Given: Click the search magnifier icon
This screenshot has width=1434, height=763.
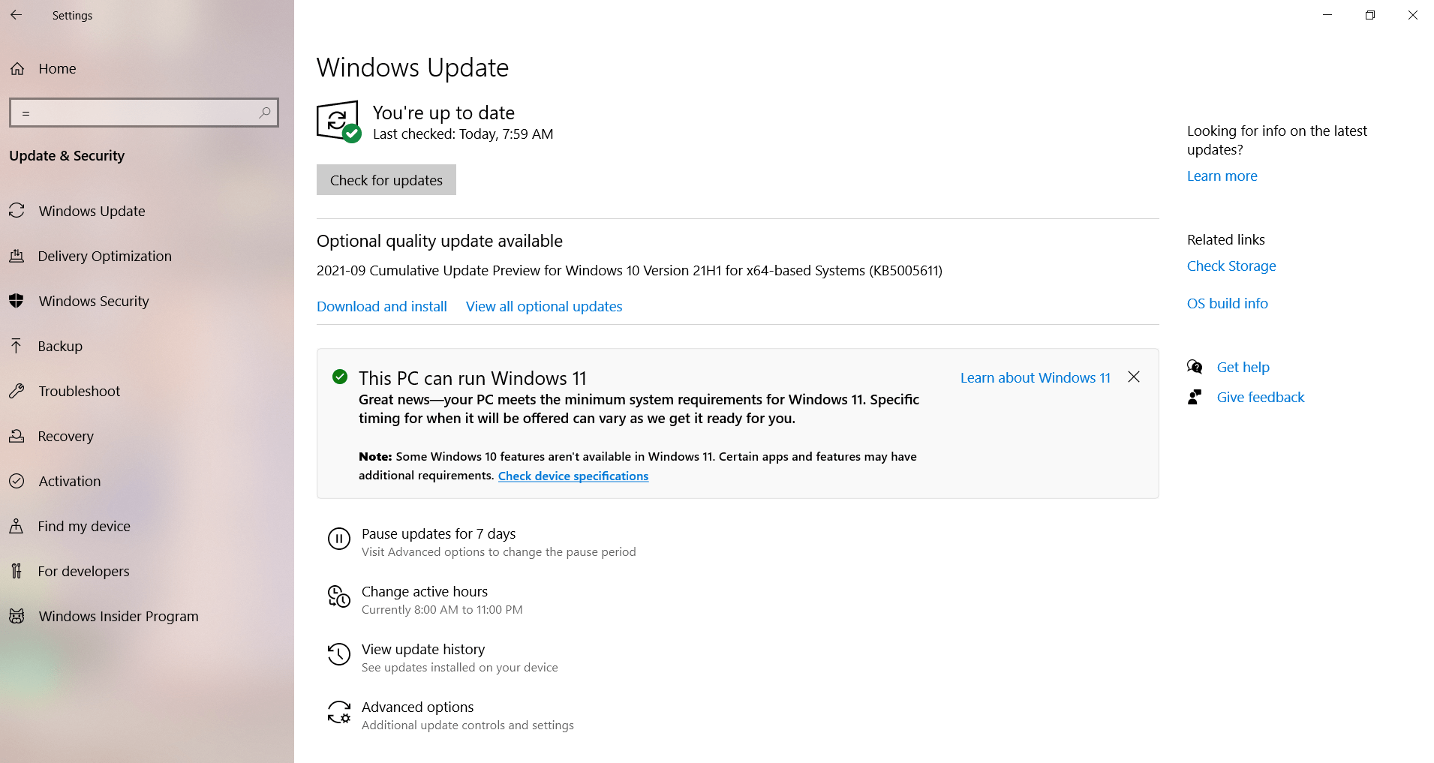Looking at the screenshot, I should 264,113.
